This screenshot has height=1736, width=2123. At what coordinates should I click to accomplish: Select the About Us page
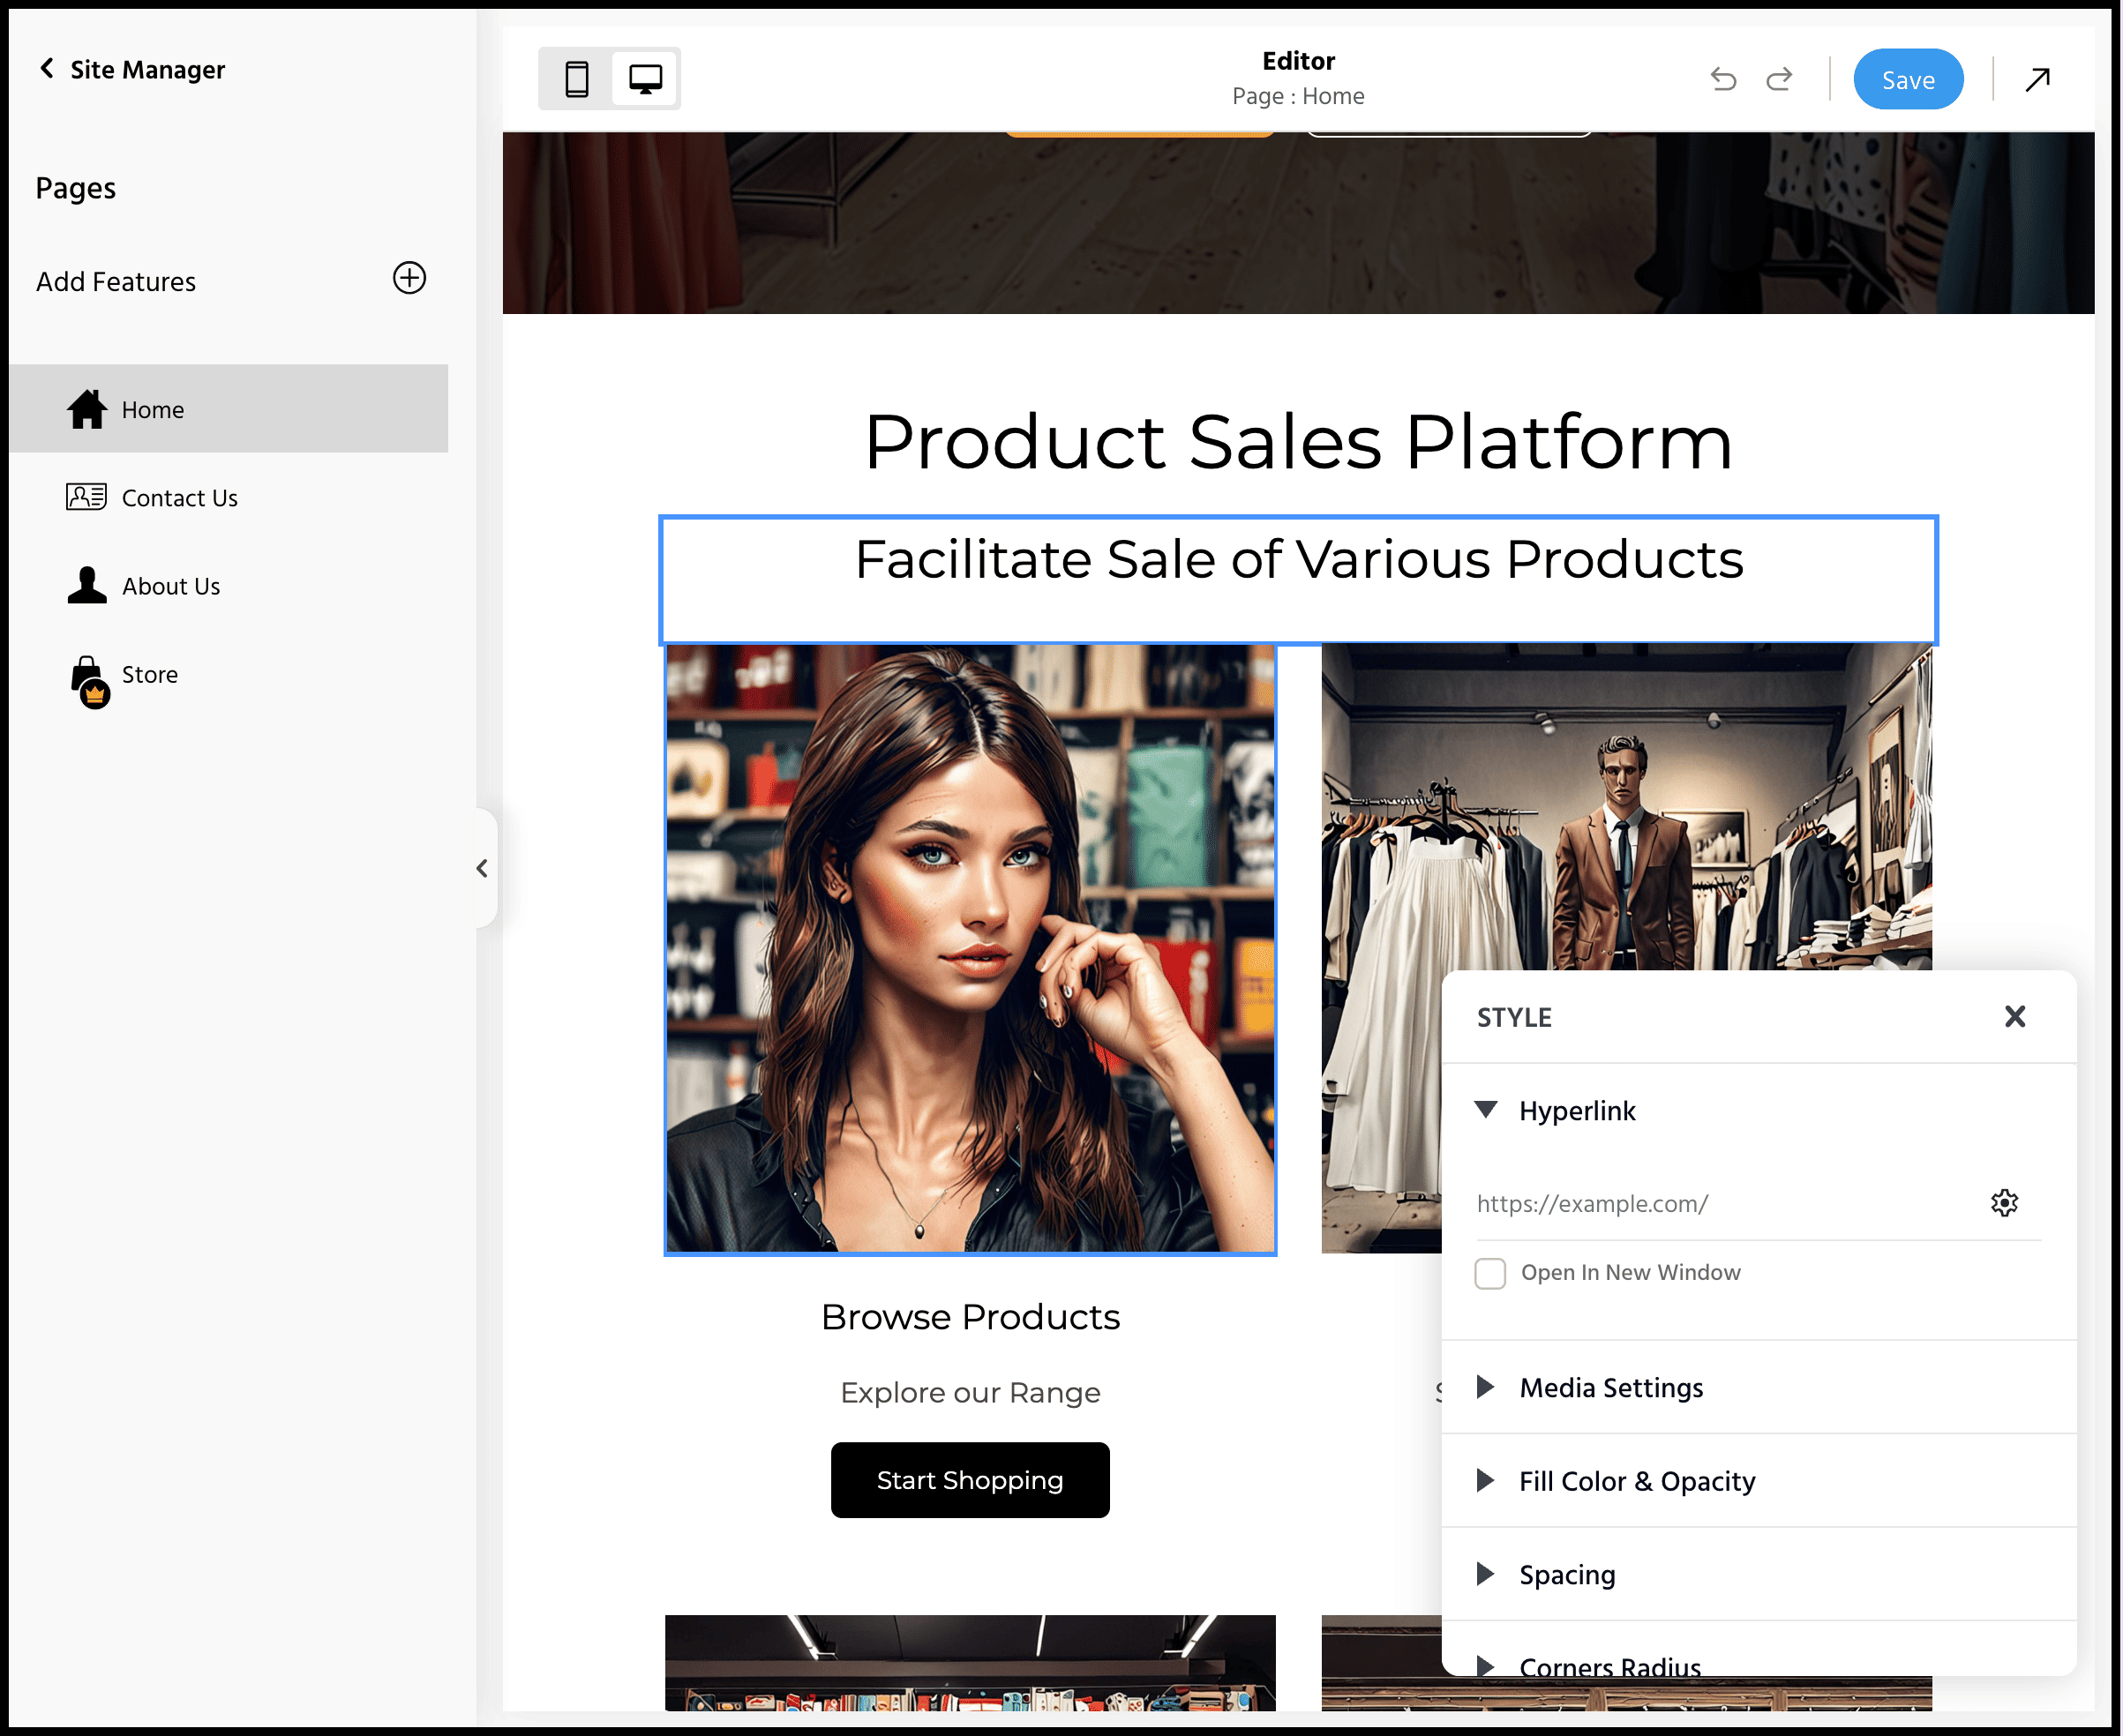pyautogui.click(x=170, y=586)
